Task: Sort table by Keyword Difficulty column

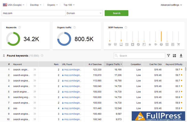Action: (174, 64)
